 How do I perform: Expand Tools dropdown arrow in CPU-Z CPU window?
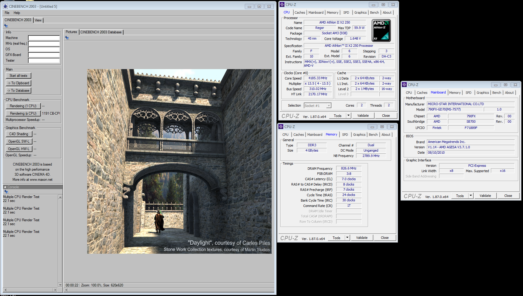click(348, 116)
